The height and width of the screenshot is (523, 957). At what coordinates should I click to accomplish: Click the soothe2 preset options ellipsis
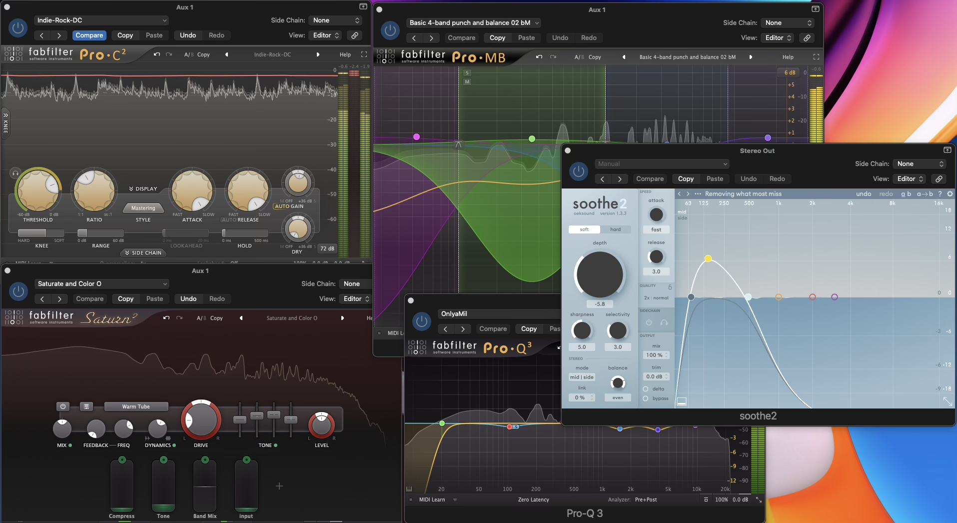pyautogui.click(x=698, y=194)
